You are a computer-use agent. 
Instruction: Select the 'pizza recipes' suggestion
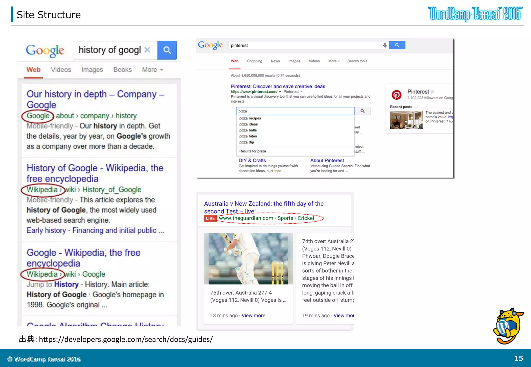click(250, 118)
